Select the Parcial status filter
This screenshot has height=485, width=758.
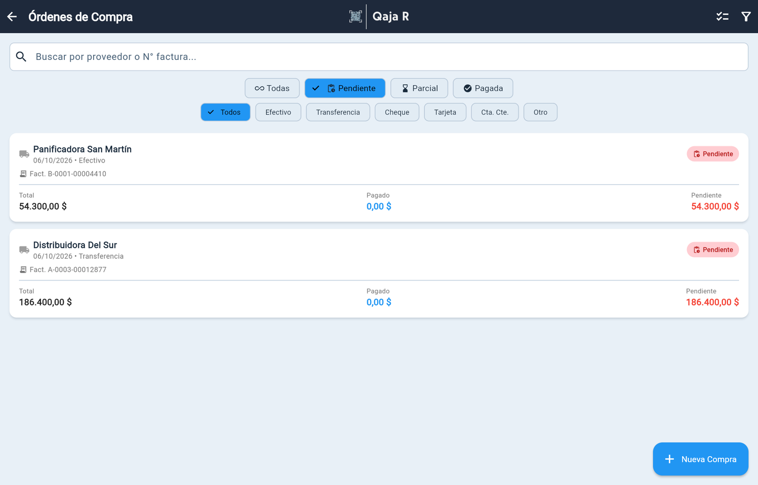click(419, 88)
